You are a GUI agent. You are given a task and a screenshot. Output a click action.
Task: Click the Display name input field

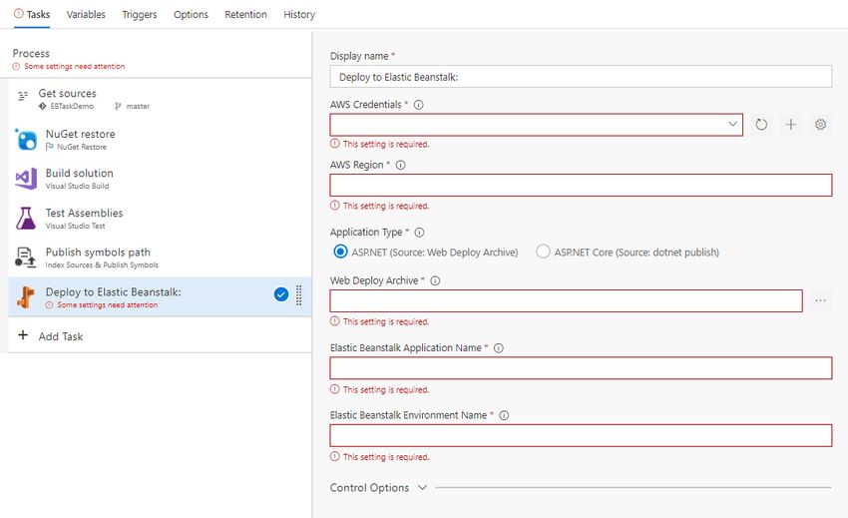[581, 77]
